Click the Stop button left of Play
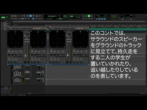 click(86, 16)
